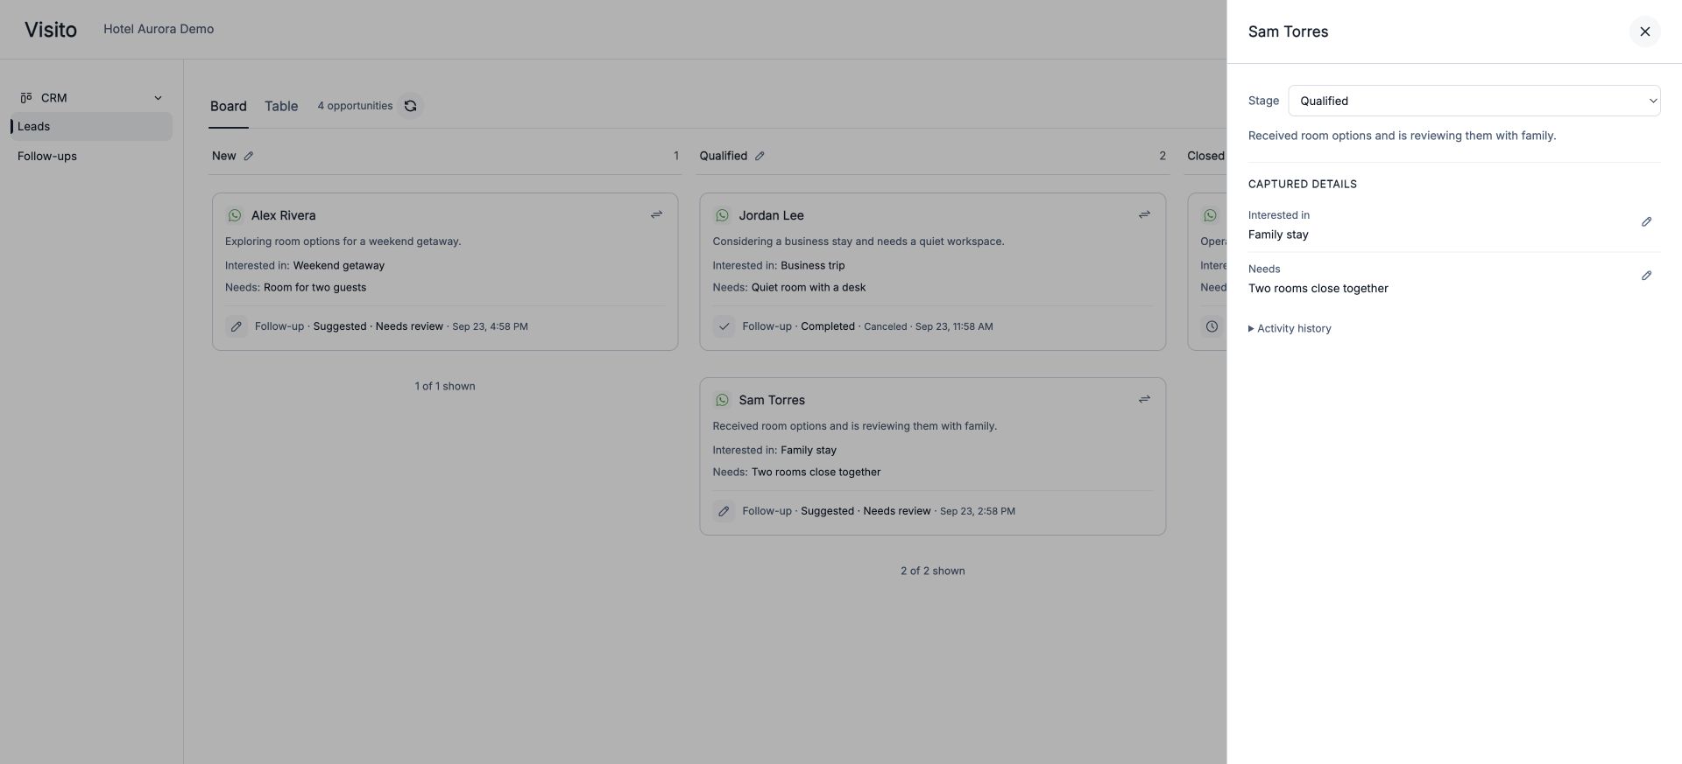1682x764 pixels.
Task: Open the Jordan Lee lead card
Action: pos(932,272)
